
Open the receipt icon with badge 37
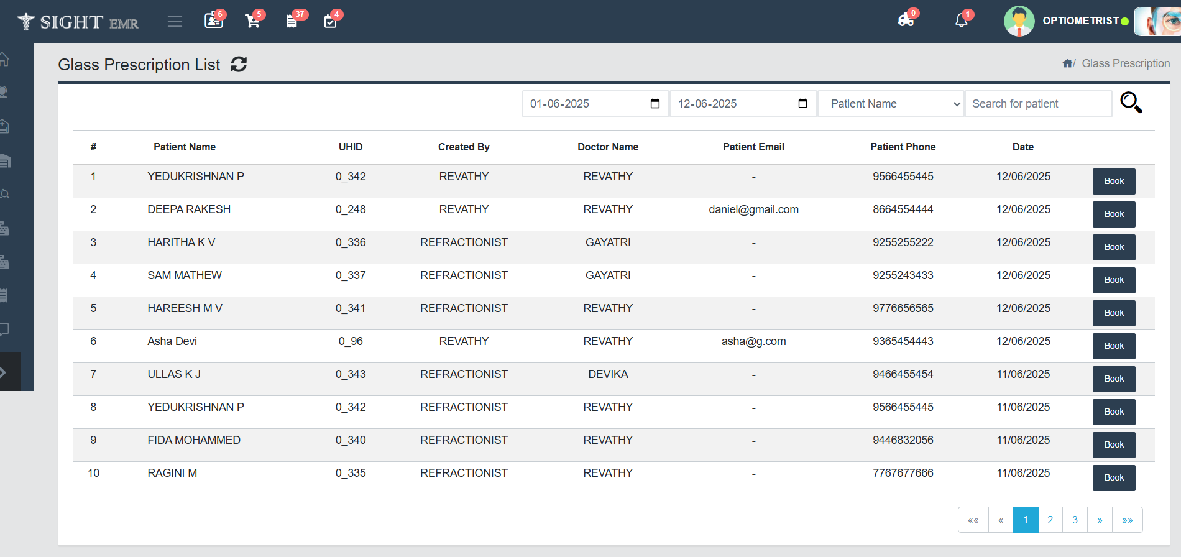(x=292, y=21)
